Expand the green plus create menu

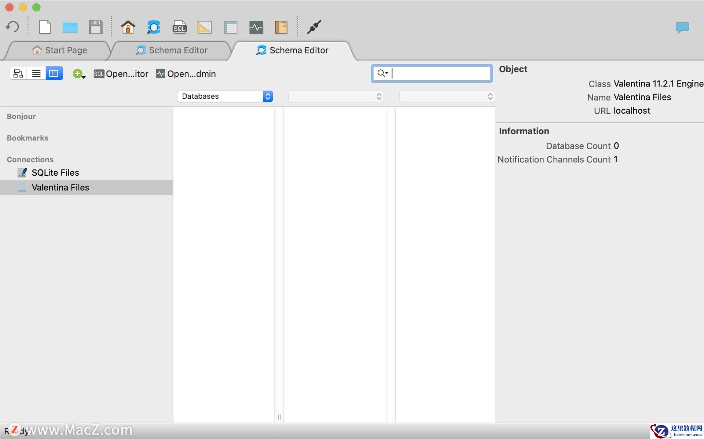[x=78, y=74]
